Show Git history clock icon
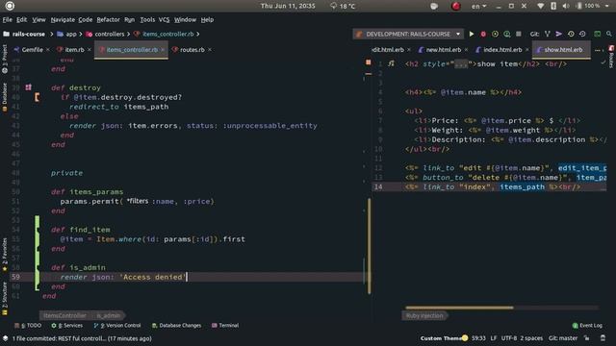Viewport: 616px width, 346px height. [571, 35]
